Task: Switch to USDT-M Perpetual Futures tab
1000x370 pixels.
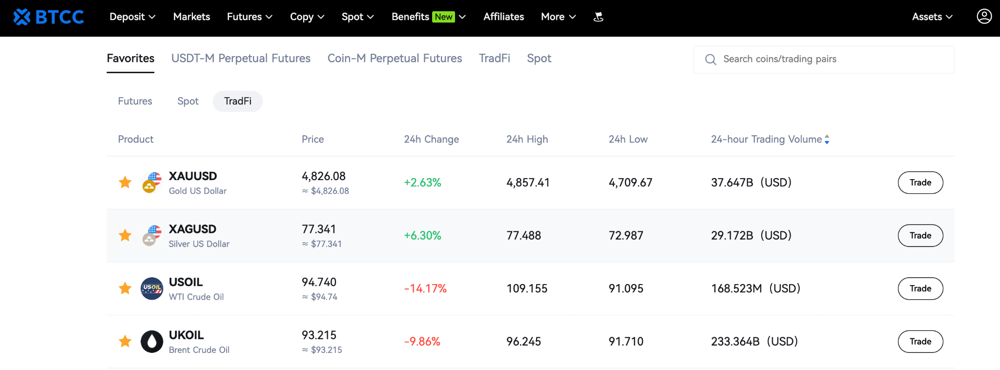Action: pyautogui.click(x=241, y=59)
